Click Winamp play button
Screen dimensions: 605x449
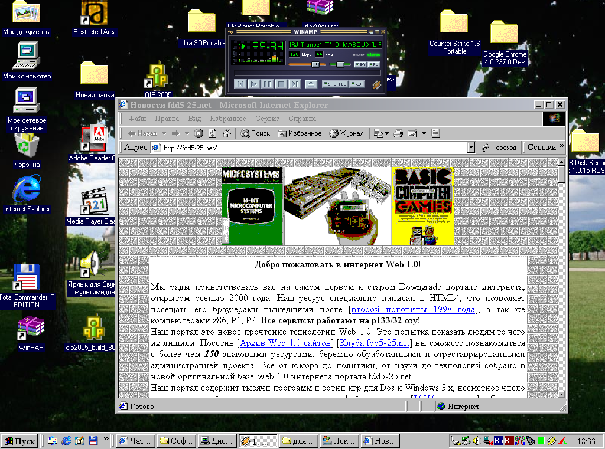tap(253, 84)
